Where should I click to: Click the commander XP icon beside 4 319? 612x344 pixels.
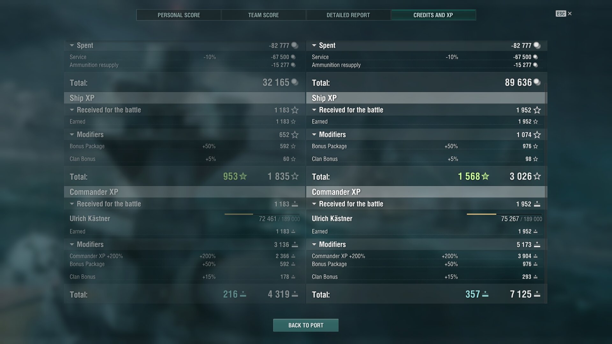(295, 294)
